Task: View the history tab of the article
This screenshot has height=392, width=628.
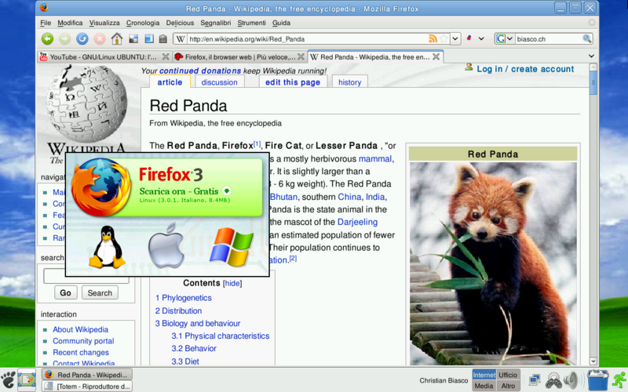Action: coord(349,82)
